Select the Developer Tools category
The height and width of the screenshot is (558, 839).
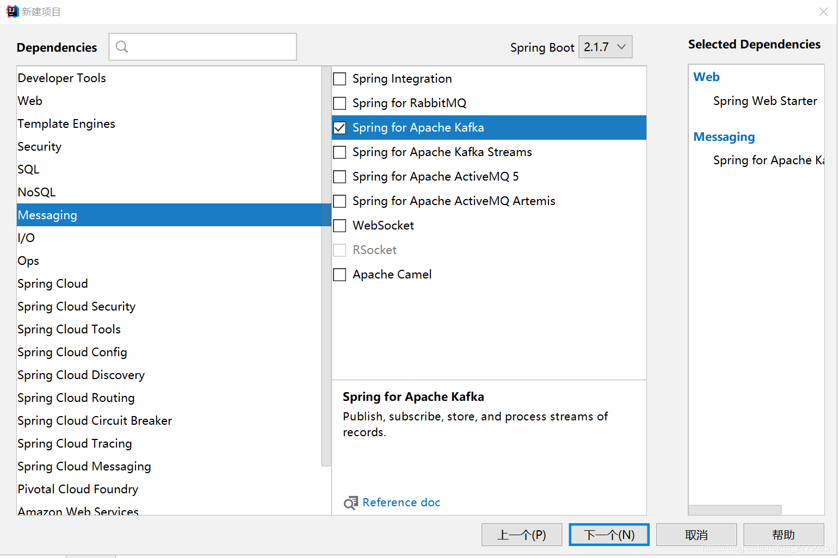point(169,78)
